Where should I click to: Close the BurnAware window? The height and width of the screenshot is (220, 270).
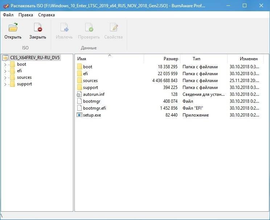point(261,5)
